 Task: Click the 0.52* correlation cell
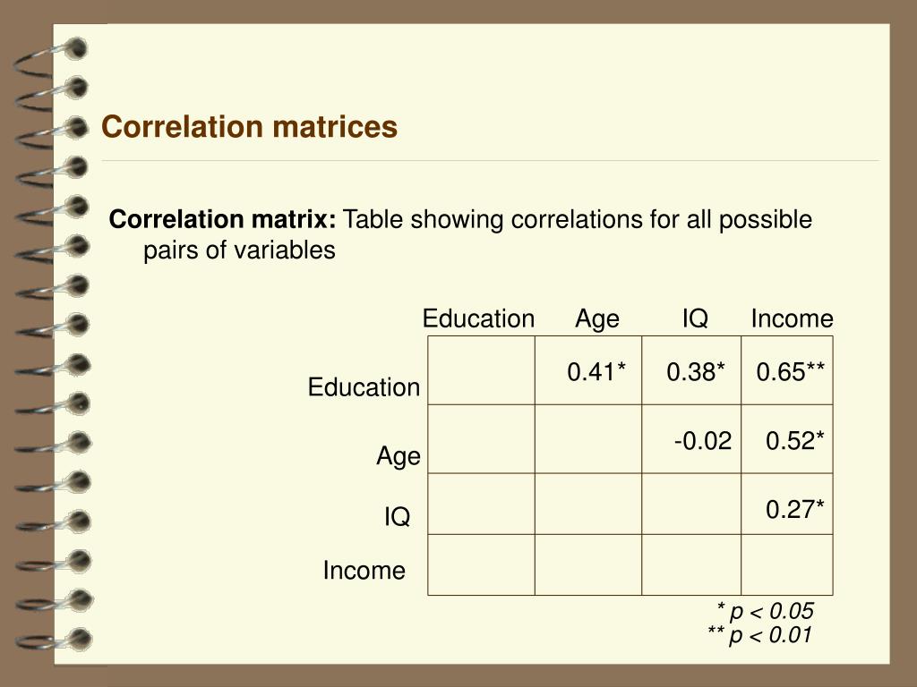click(787, 439)
